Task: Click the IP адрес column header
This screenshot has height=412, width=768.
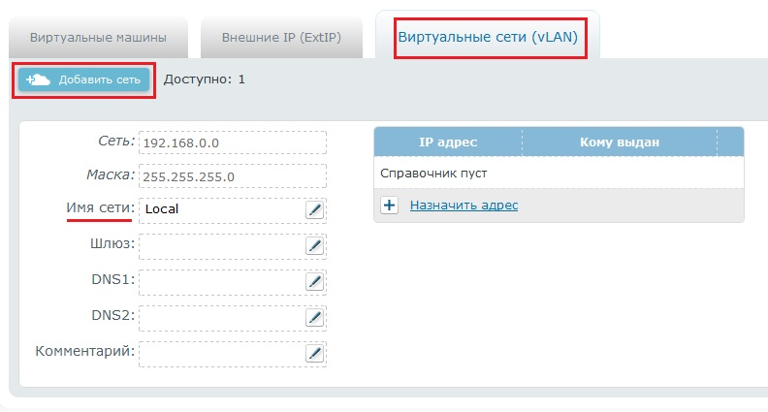Action: coord(447,143)
